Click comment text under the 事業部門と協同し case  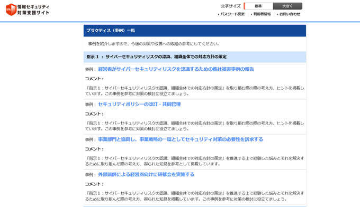coord(195,161)
